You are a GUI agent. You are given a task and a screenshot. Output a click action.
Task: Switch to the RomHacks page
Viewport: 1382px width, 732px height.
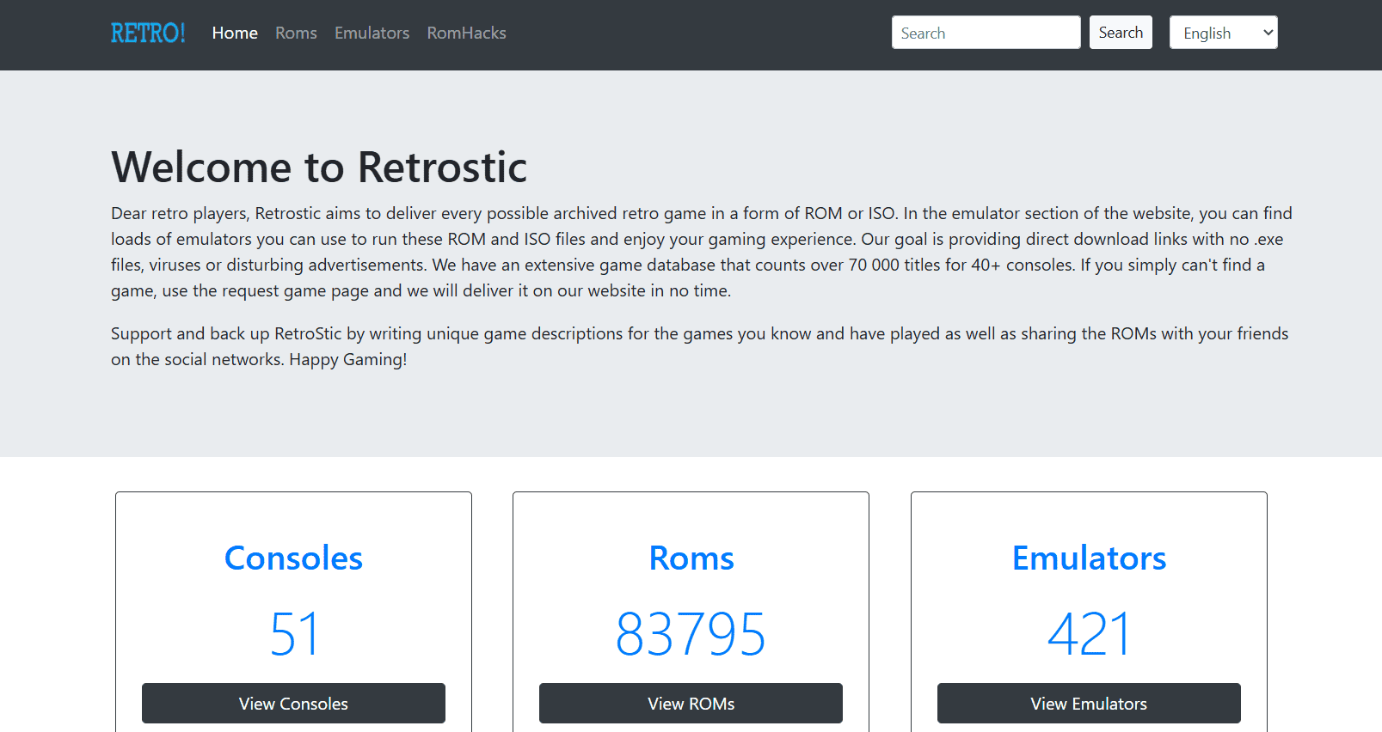[466, 33]
